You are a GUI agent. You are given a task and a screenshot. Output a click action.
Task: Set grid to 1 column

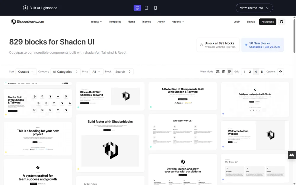[x=244, y=71]
